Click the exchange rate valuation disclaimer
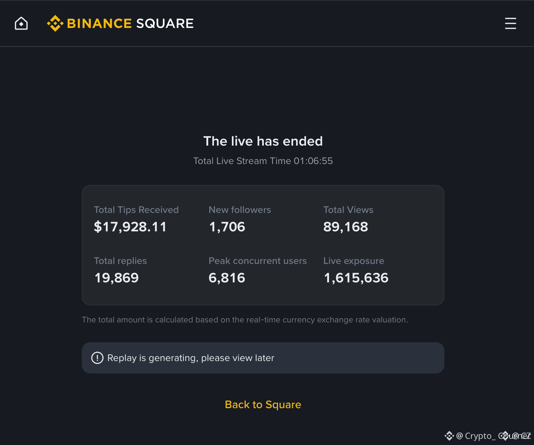 click(x=245, y=320)
